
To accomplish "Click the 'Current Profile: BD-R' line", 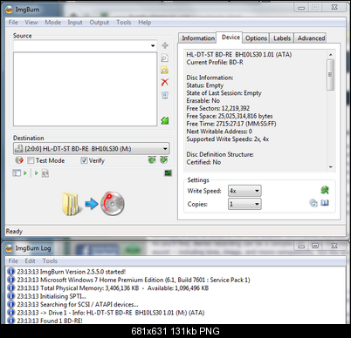I will [215, 62].
